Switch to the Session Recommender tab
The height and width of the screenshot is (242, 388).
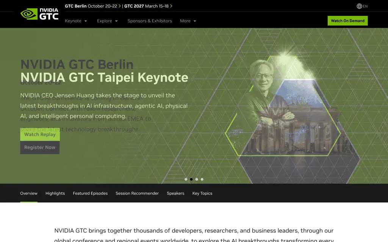coord(137,193)
